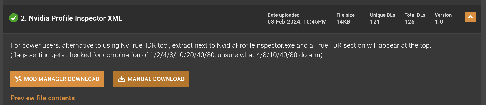Click the flags setting combination text line

pos(167,55)
